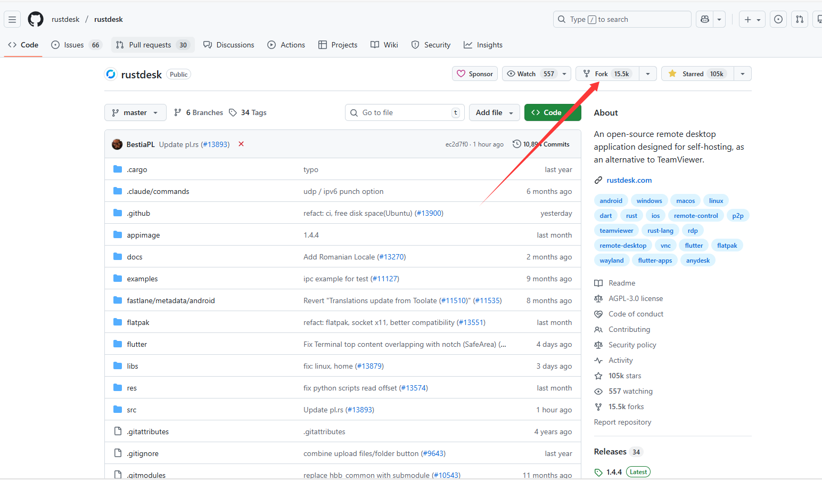Click the failed status X beside commit
Screen dimensions: 822x480
click(x=241, y=144)
